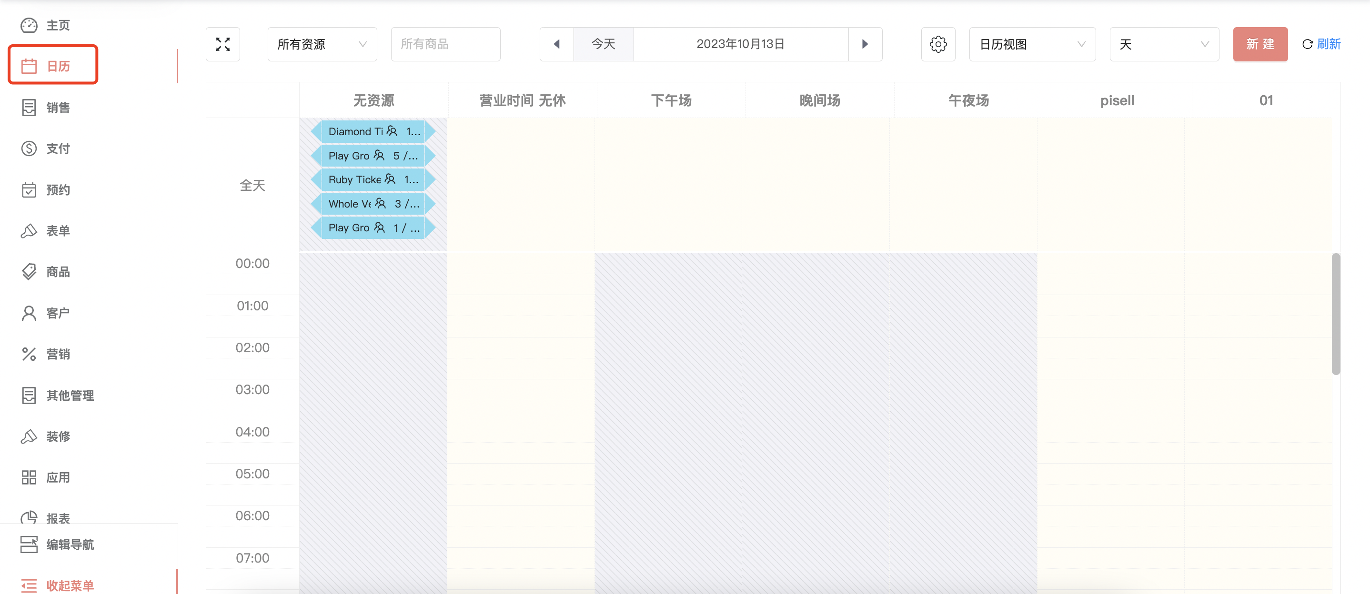Click the 装修 decoration icon

point(29,436)
